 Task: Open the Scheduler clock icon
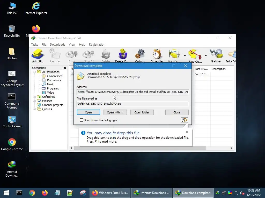157,56
